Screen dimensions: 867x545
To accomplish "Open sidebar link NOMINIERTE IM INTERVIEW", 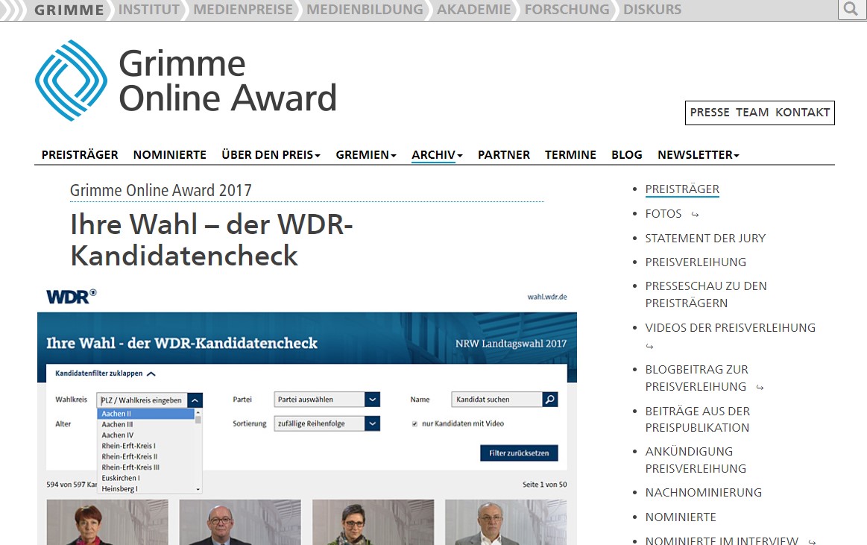I will (x=722, y=541).
